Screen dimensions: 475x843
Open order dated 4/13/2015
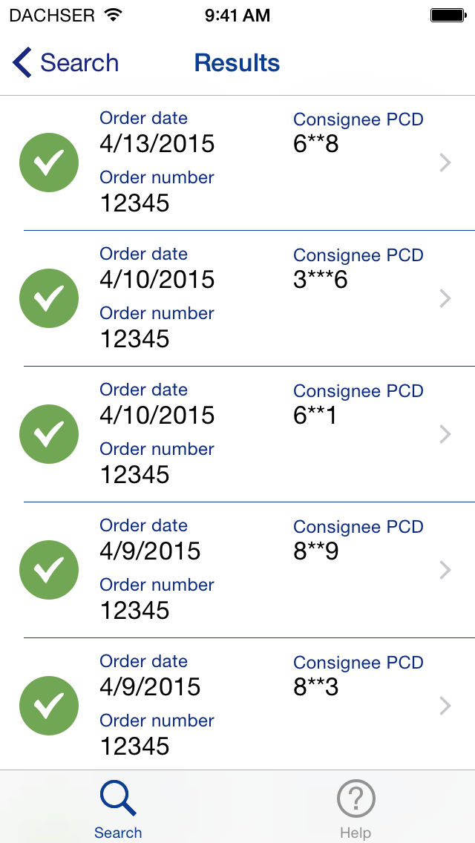coord(157,143)
